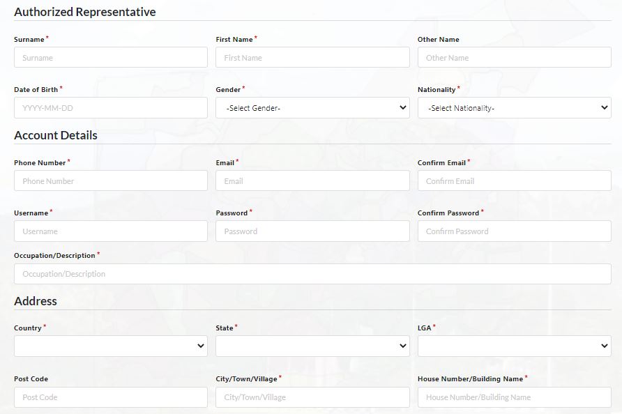Open the Gender dropdown
The height and width of the screenshot is (414, 622).
pyautogui.click(x=312, y=107)
